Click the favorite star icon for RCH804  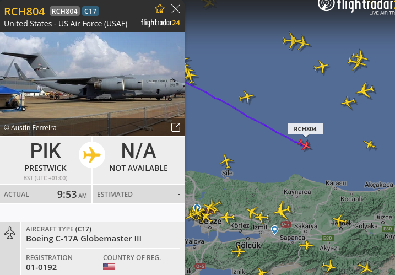point(160,9)
